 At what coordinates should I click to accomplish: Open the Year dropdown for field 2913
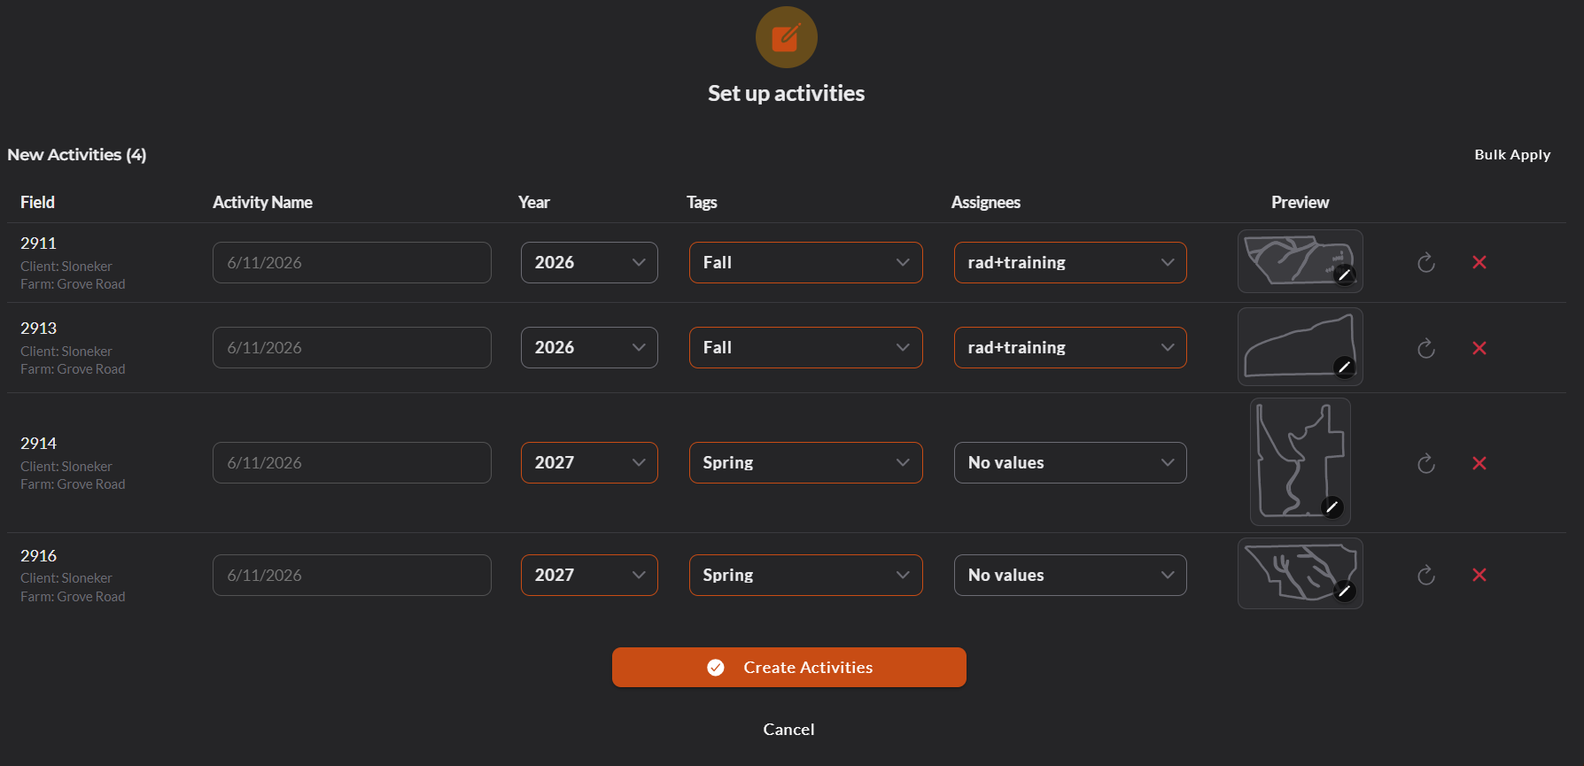589,347
